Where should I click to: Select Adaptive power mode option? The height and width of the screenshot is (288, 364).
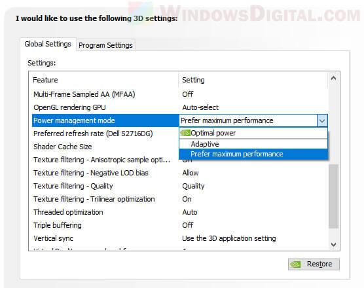coord(253,144)
